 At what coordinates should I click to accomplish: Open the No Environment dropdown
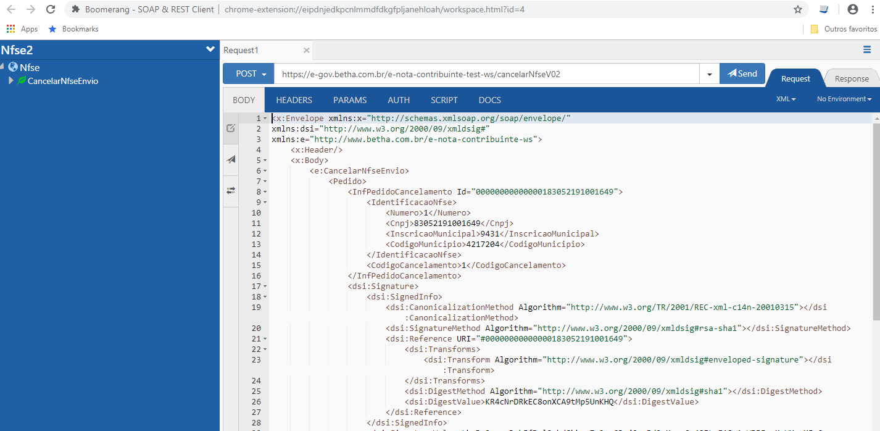pos(844,99)
